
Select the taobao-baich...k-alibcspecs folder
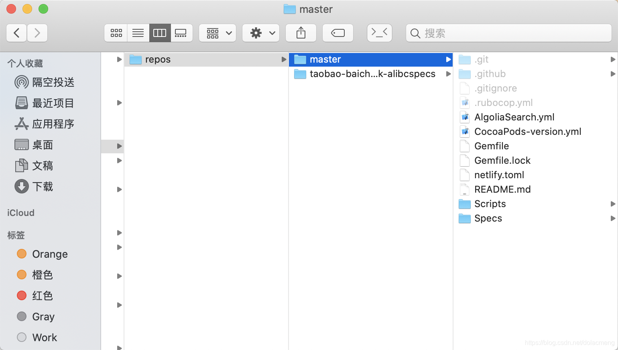tap(371, 74)
